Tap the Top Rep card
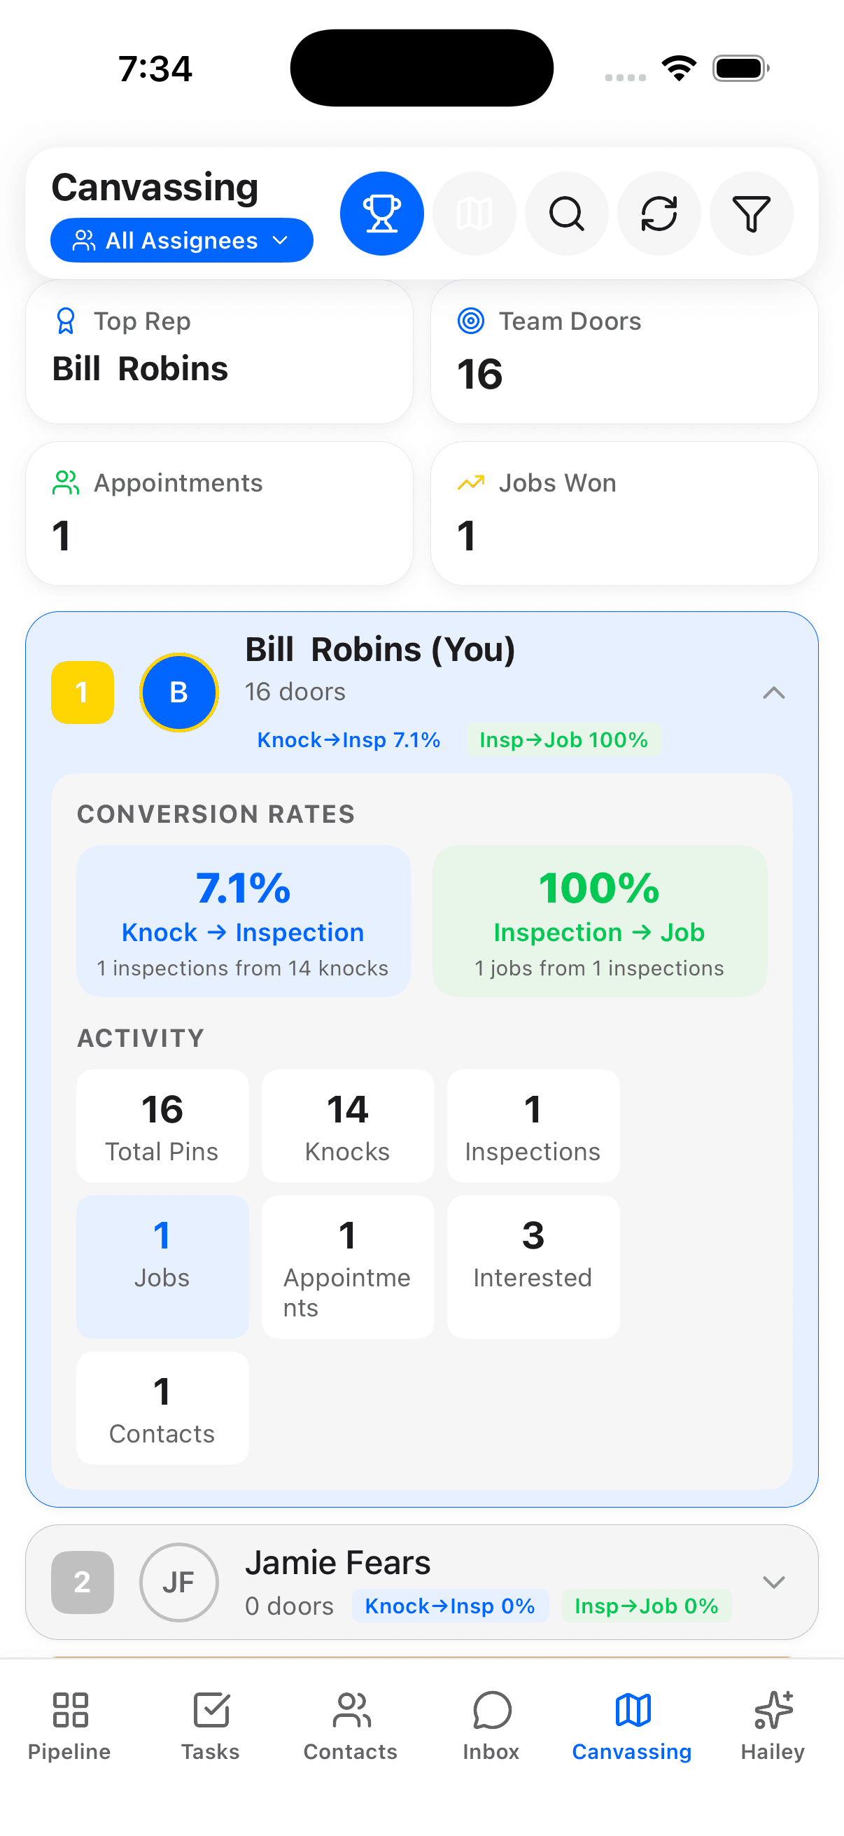The width and height of the screenshot is (844, 1836). [219, 352]
